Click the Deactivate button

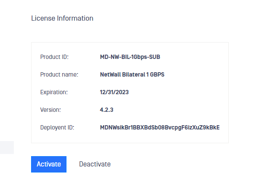click(x=95, y=164)
